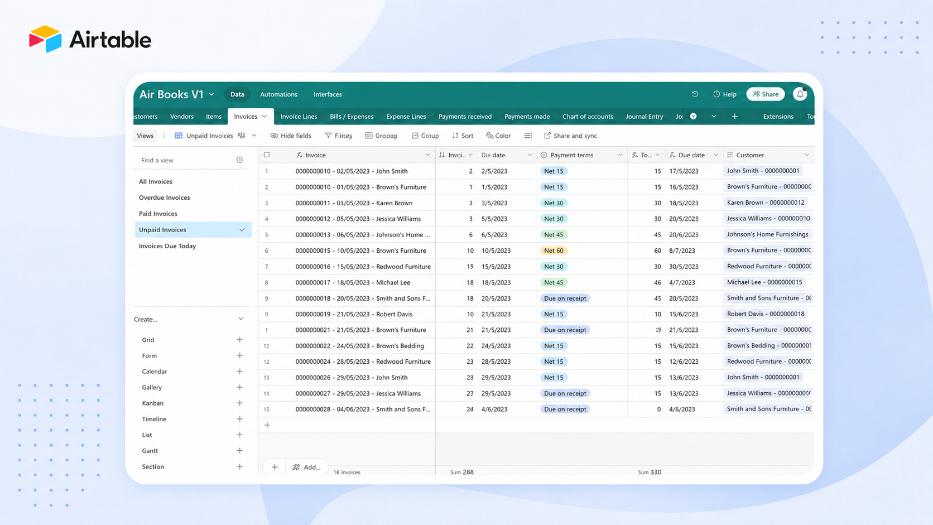The image size is (933, 525).
Task: Click the base history clock icon
Action: (695, 94)
